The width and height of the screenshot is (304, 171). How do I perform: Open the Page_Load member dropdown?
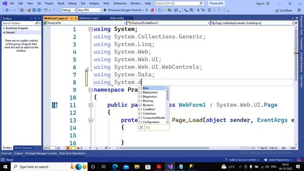pos(252,23)
